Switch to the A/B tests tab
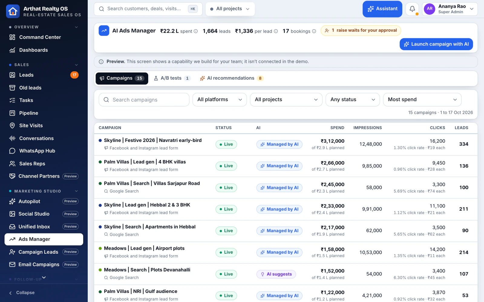Screen dimensions: 484x302 [172, 79]
